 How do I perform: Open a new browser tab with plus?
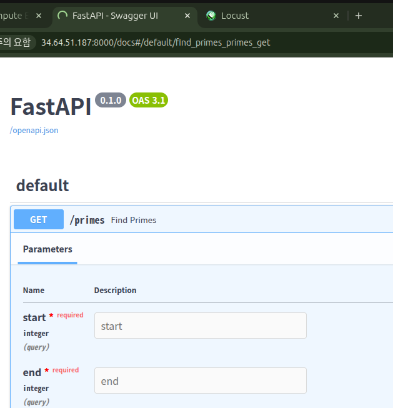359,16
